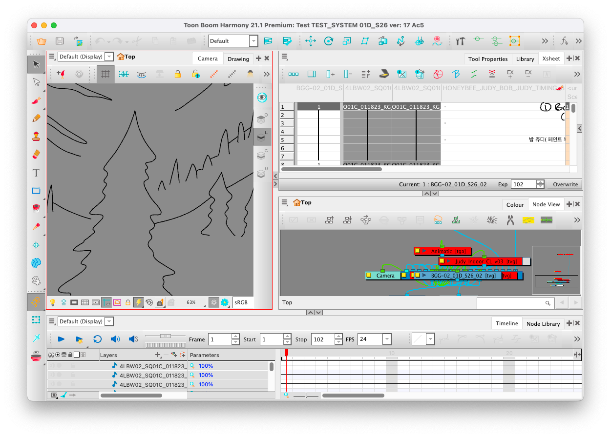
Task: Click the Open Scene folder icon
Action: (42, 41)
